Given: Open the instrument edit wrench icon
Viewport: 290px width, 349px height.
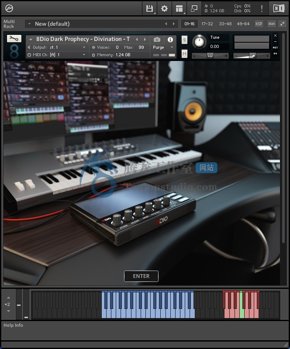Looking at the screenshot, I should 14,38.
